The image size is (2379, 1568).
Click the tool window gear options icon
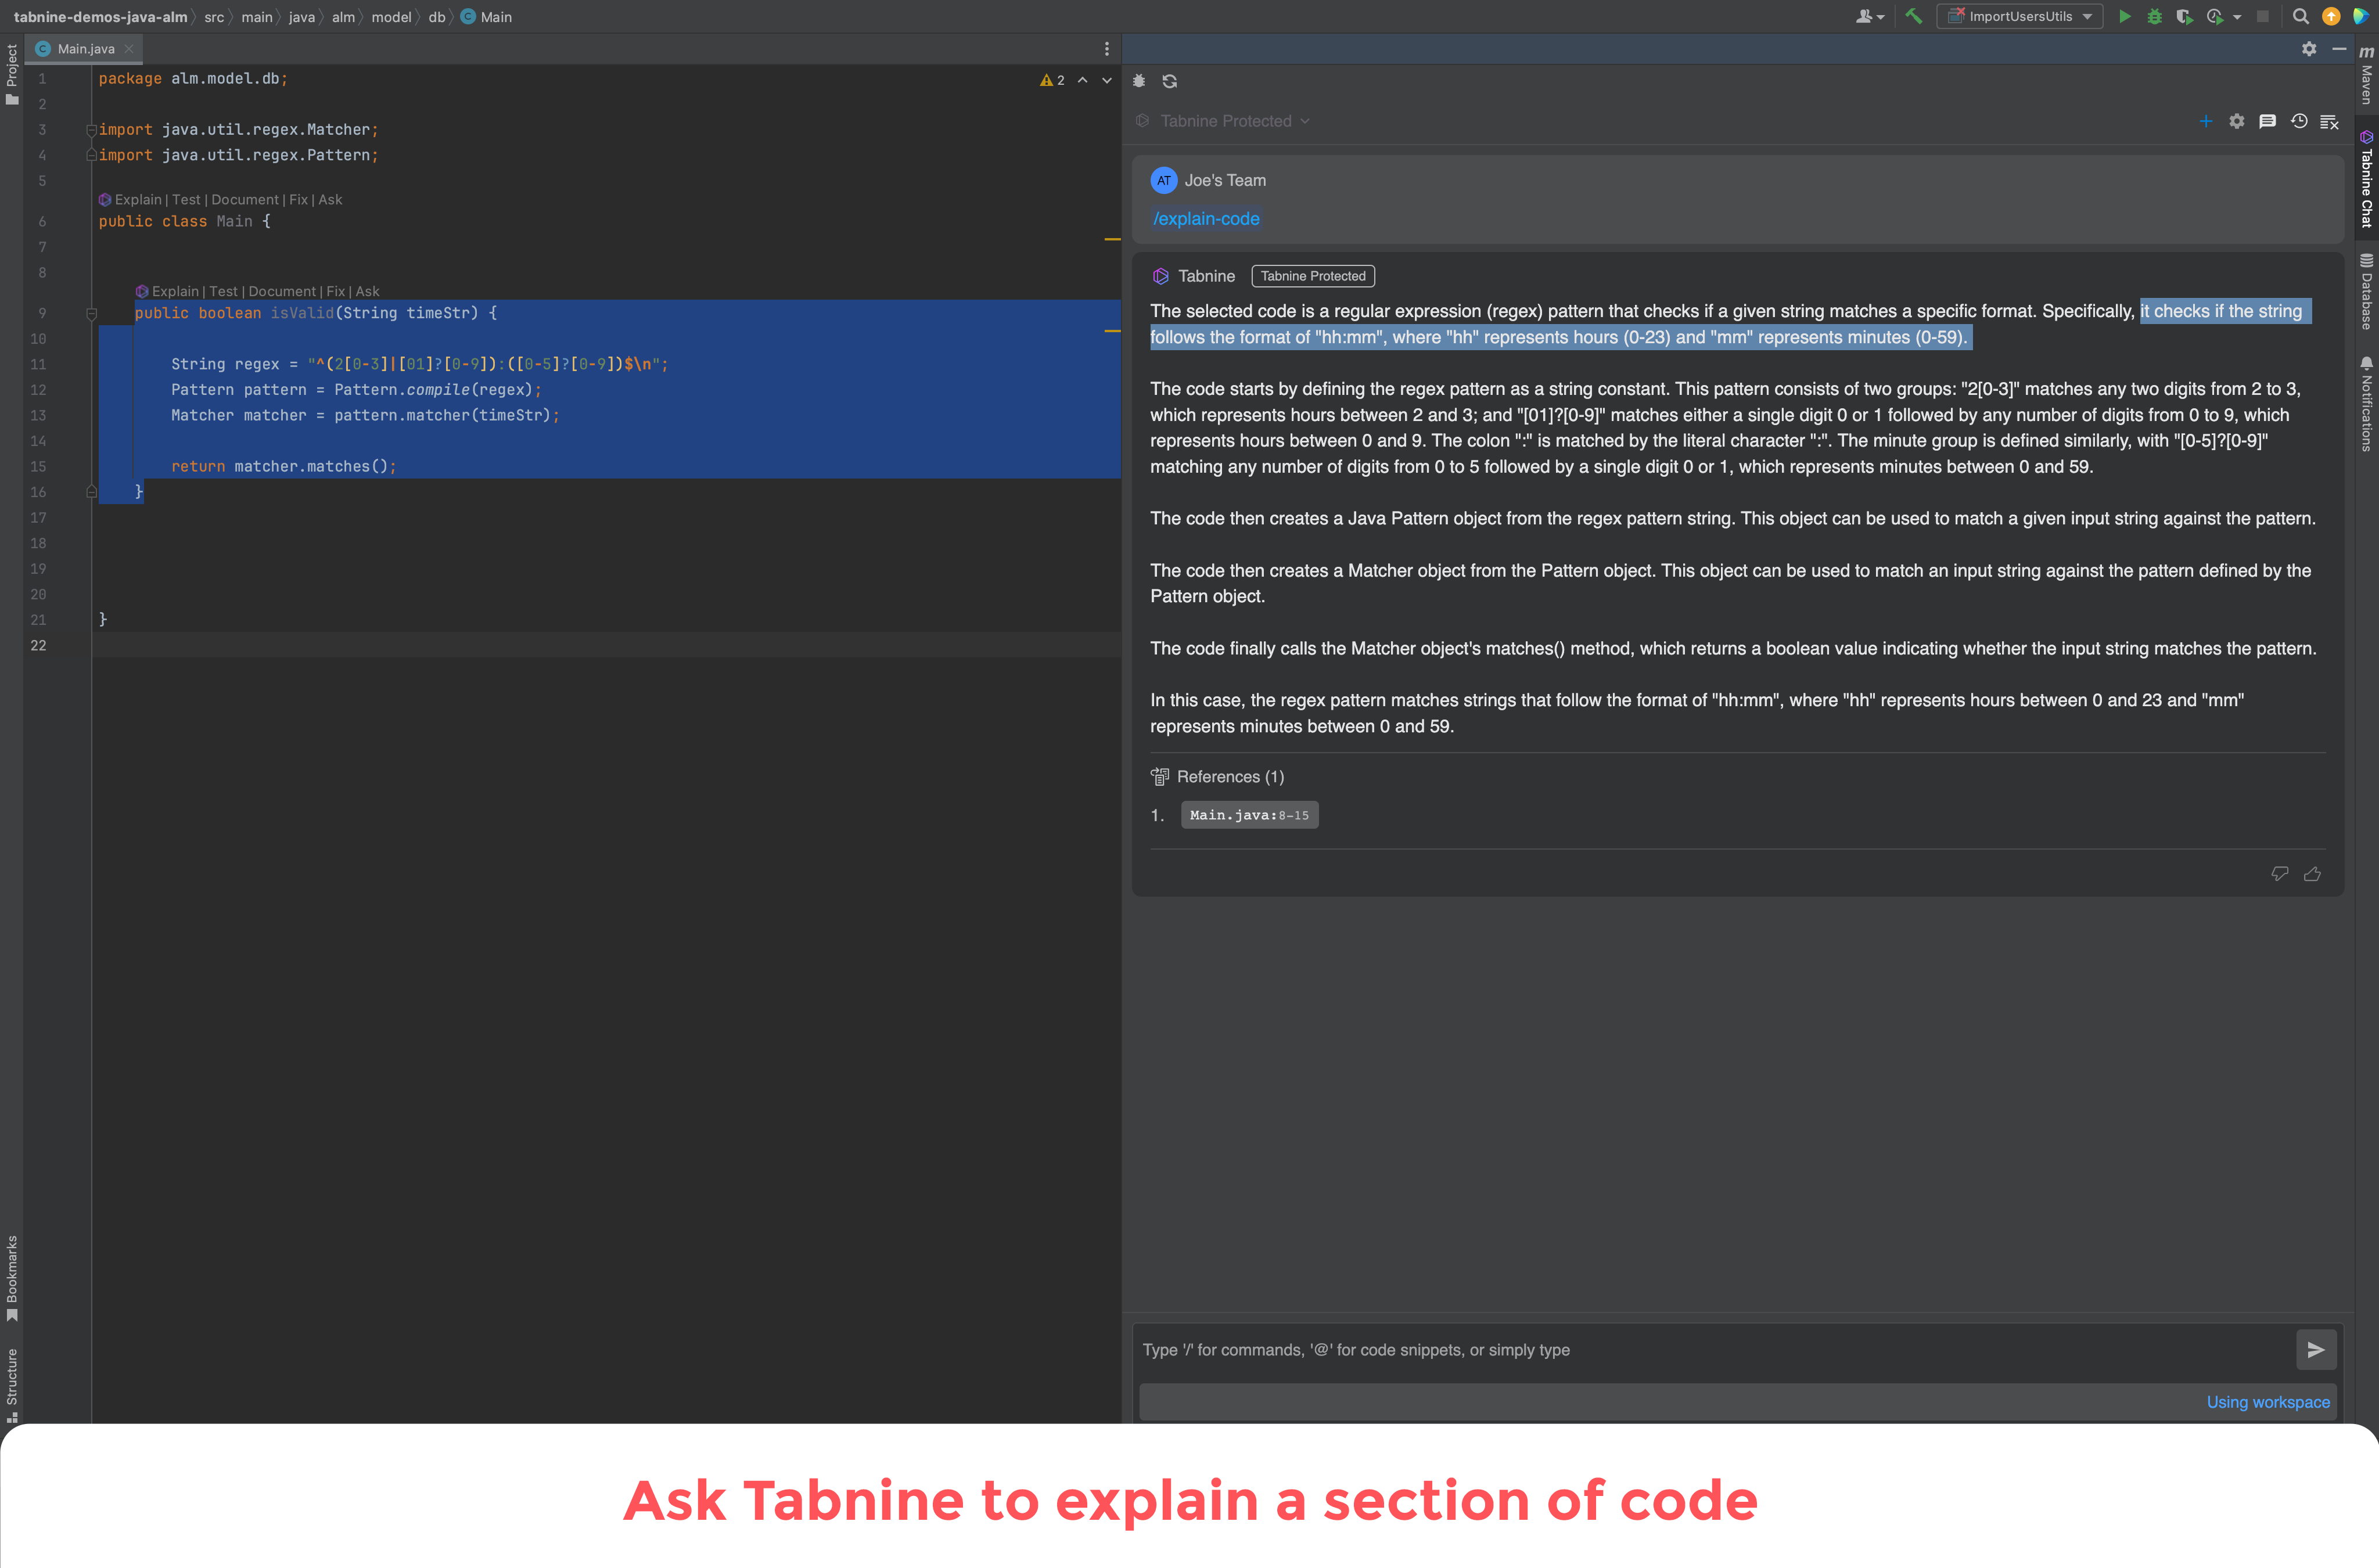2309,49
